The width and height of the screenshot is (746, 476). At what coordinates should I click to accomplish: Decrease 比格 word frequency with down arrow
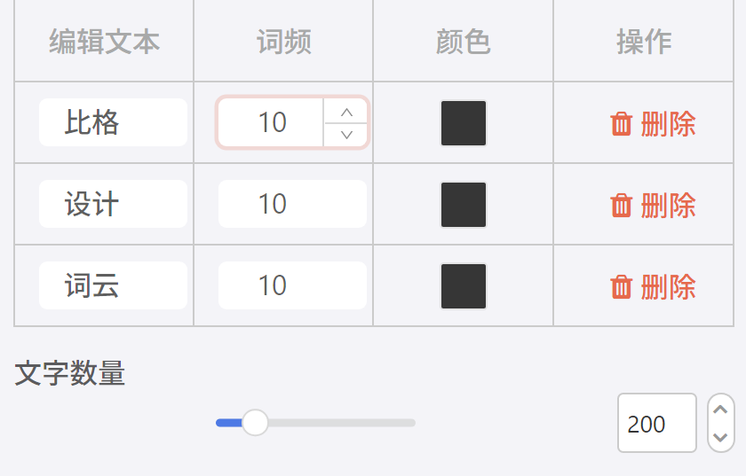coord(346,135)
